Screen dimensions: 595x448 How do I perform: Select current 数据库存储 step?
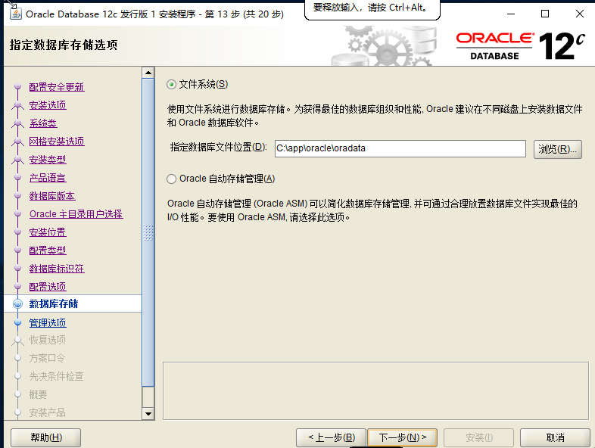point(54,304)
